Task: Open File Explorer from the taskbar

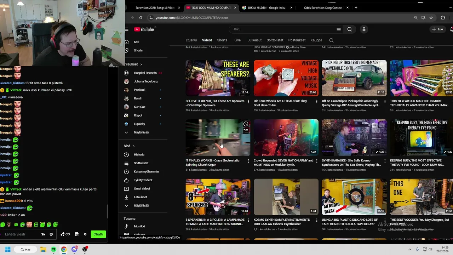Action: point(43,249)
